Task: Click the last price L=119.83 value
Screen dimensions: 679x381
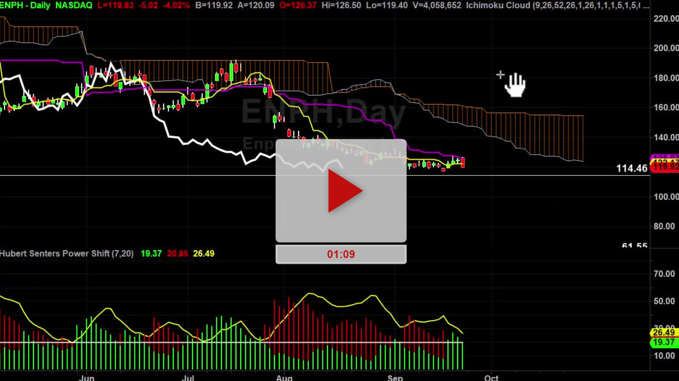Action: [116, 6]
